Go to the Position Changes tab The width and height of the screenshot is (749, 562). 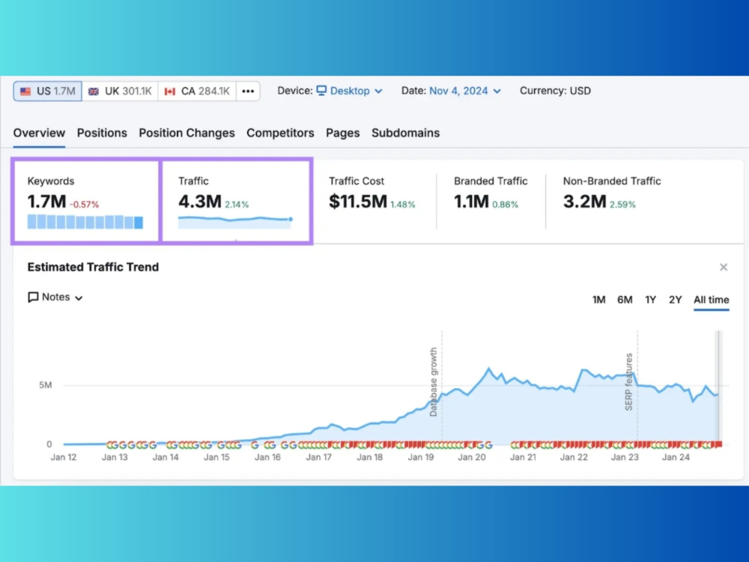(x=187, y=133)
